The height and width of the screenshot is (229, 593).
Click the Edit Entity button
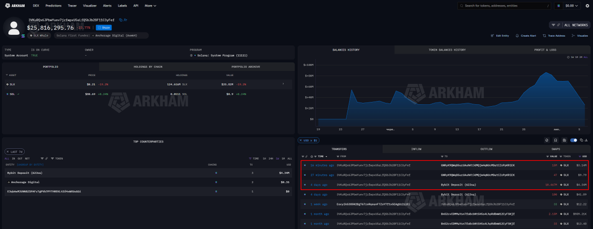pyautogui.click(x=499, y=35)
